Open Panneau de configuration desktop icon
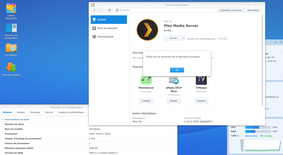This screenshot has width=283, height=155. [11, 31]
